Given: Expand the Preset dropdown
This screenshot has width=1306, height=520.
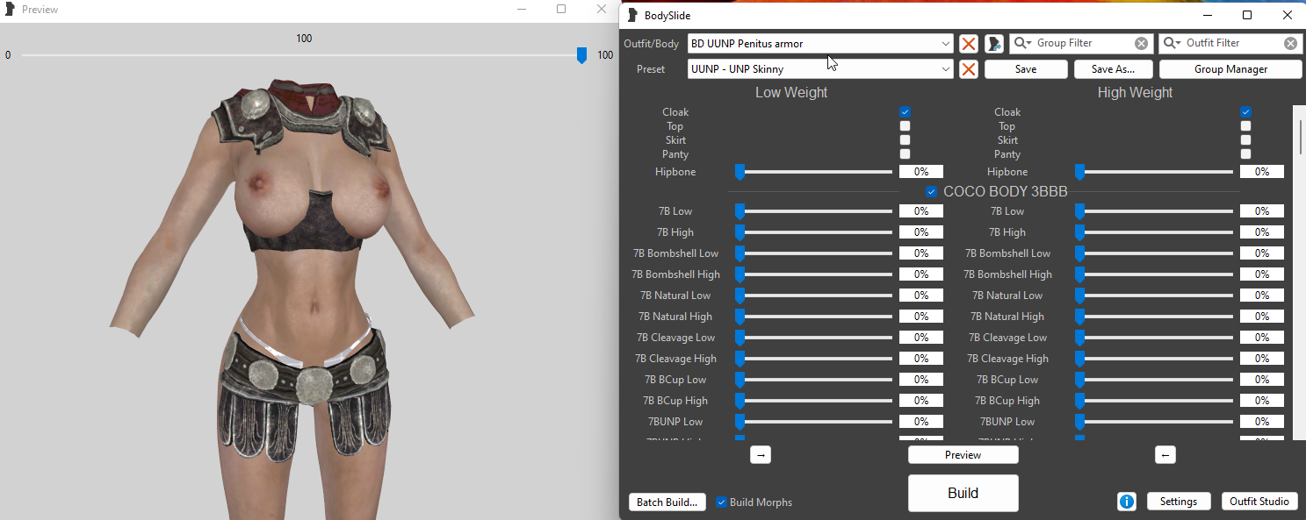Looking at the screenshot, I should pos(945,69).
